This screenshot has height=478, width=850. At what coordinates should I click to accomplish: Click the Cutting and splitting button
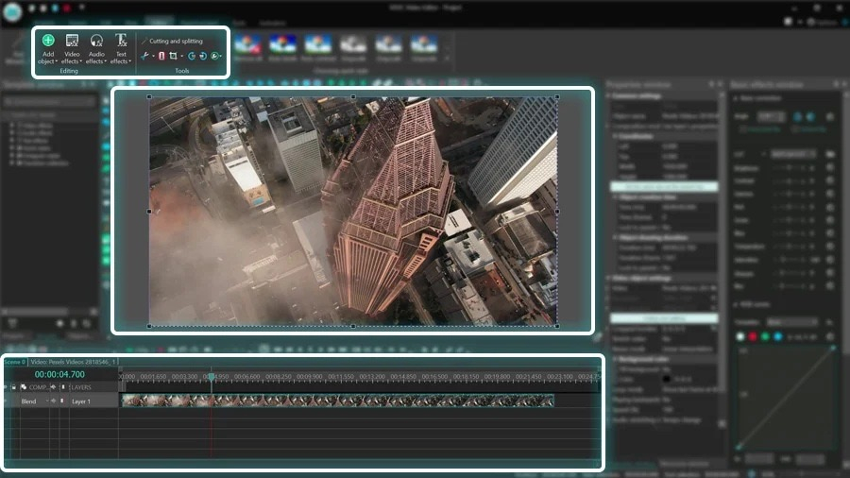[172, 42]
